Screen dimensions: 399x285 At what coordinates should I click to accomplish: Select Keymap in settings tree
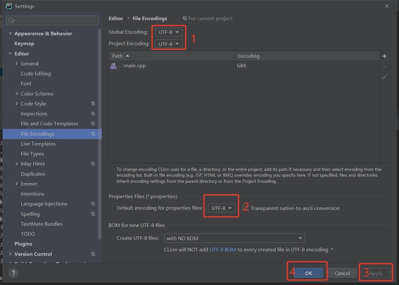pos(24,43)
